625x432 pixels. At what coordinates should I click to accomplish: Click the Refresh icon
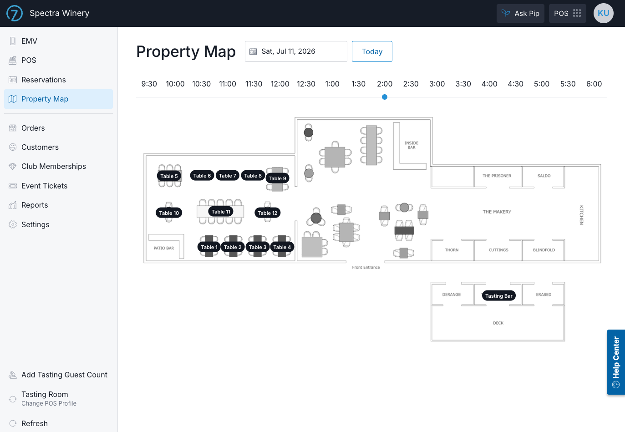click(x=13, y=423)
